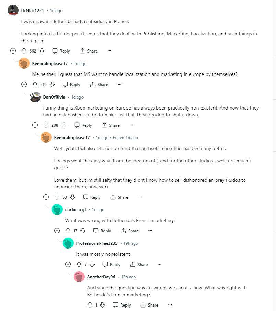Open darkmacgf's user profile link
276x311 pixels.
click(75, 210)
